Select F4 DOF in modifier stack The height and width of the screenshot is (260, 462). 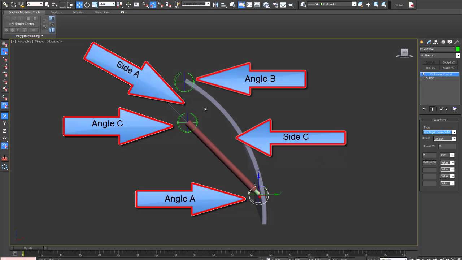pos(440,78)
